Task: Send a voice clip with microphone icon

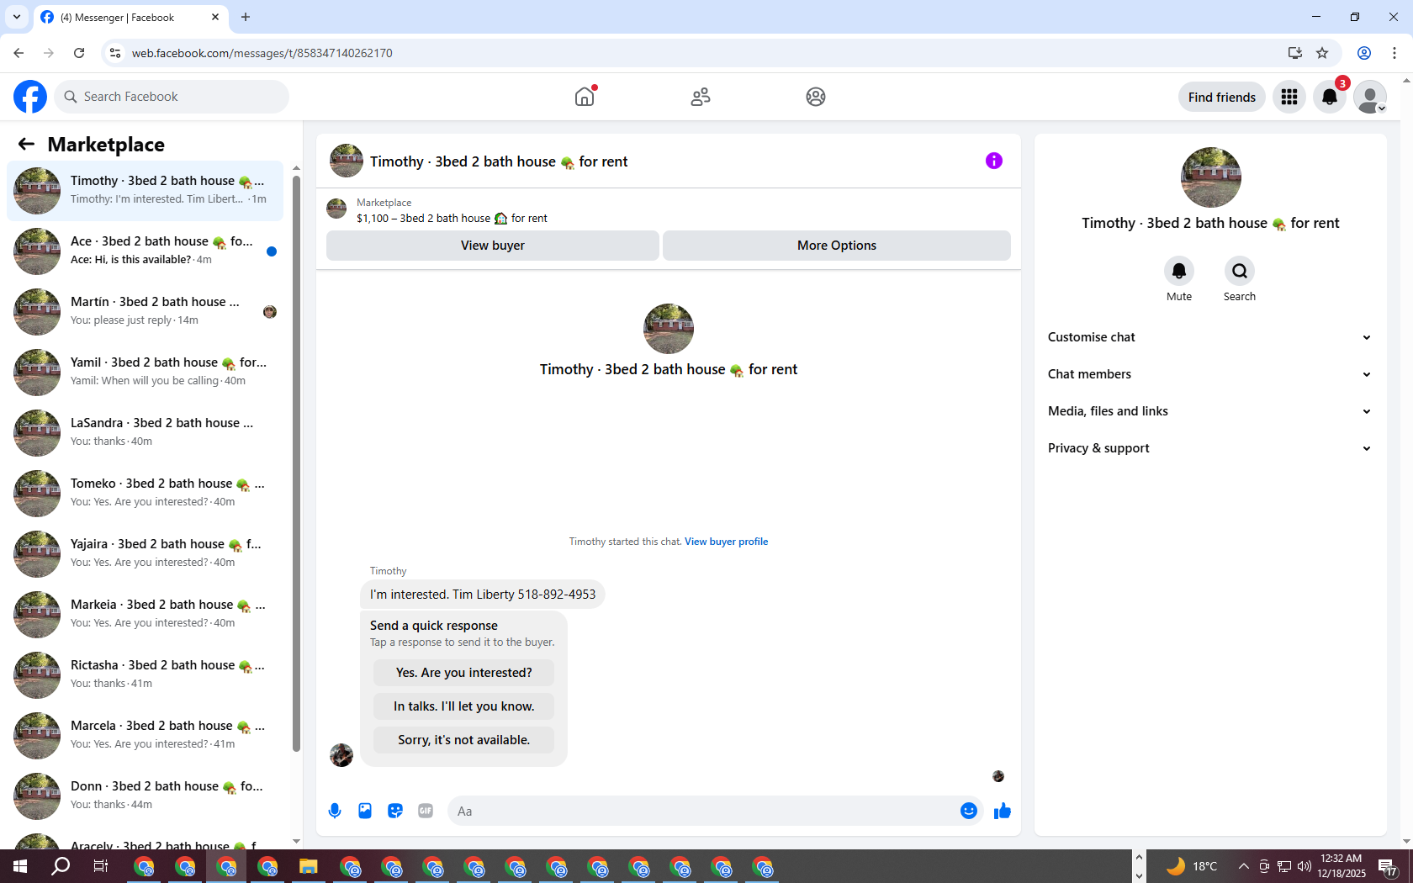Action: click(335, 811)
